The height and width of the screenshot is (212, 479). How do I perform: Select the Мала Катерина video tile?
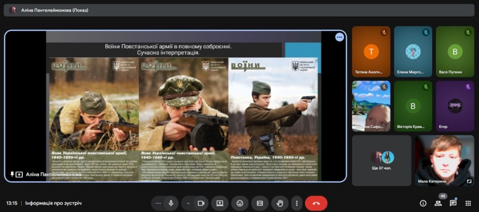[444, 161]
